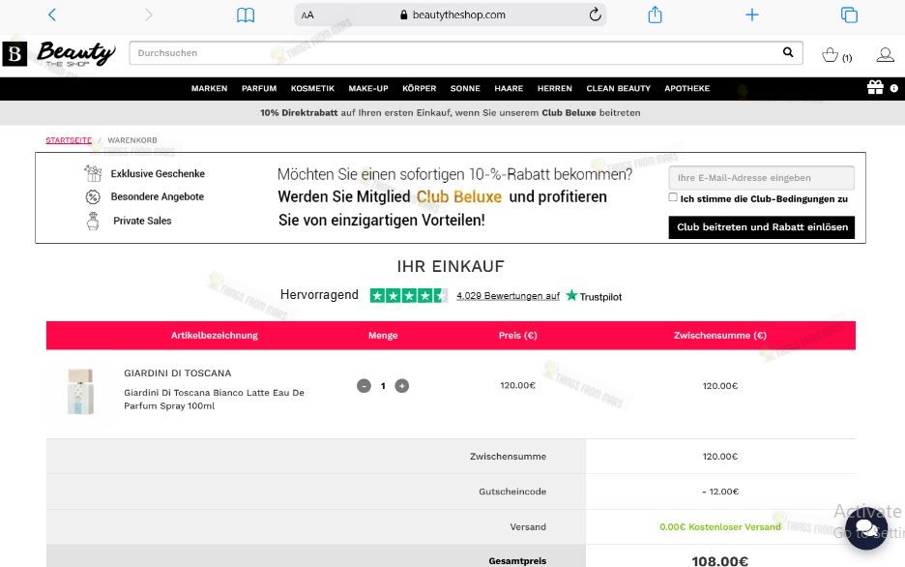The height and width of the screenshot is (567, 905).
Task: Click the Zwischensumme (€) column header
Action: pyautogui.click(x=719, y=336)
